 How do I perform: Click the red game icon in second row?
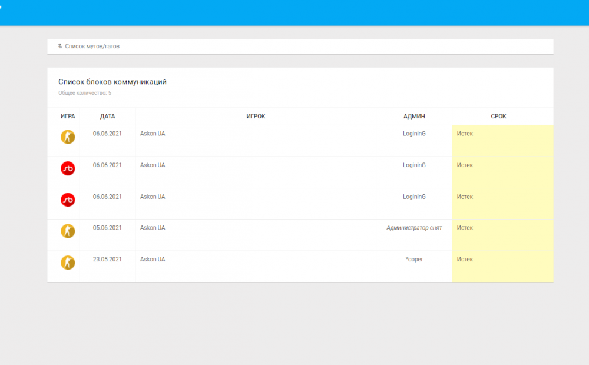click(x=68, y=168)
